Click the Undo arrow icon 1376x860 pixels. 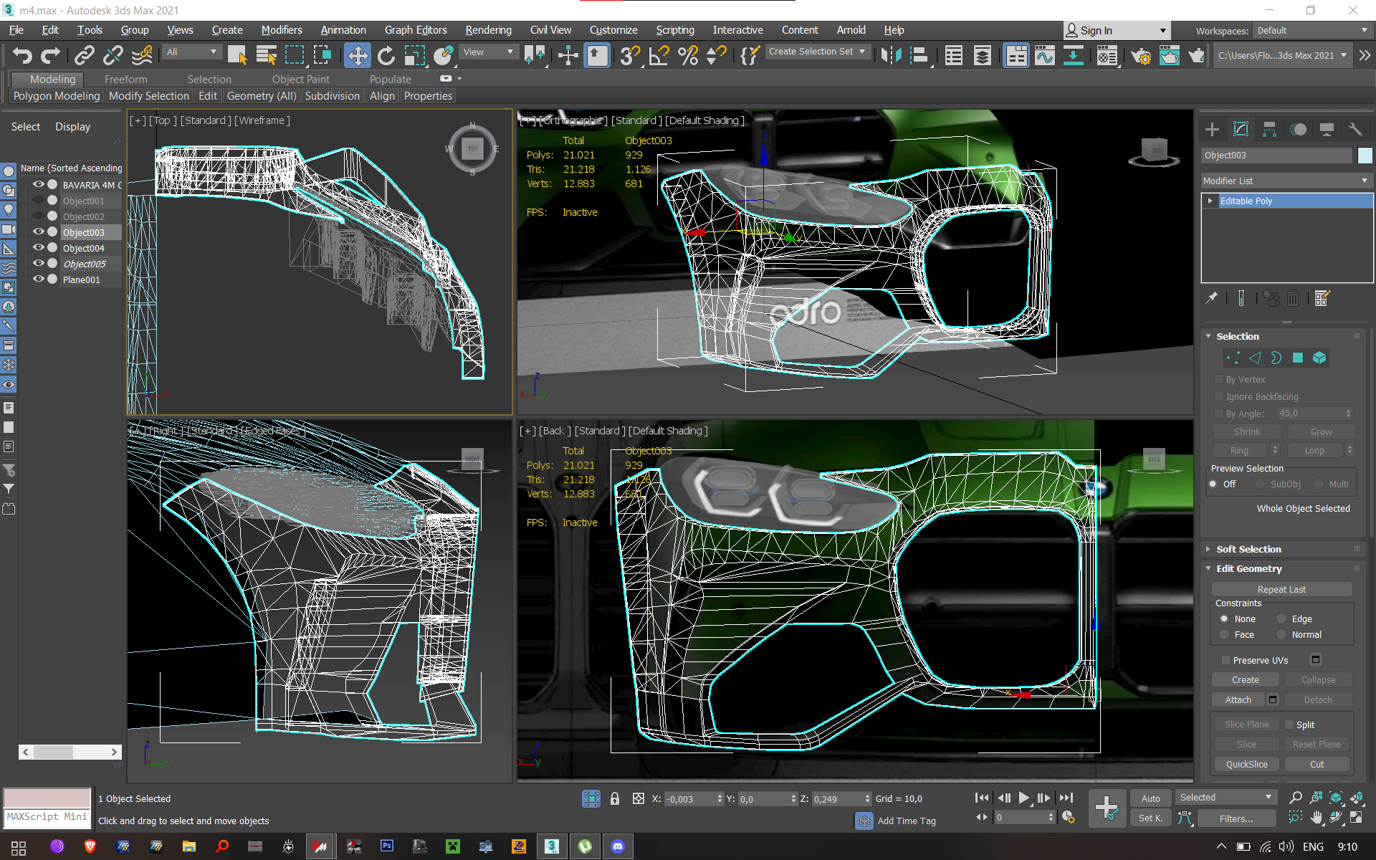coord(22,55)
